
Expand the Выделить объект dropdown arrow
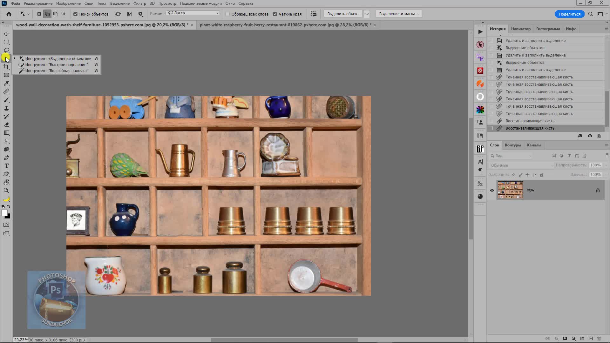367,14
